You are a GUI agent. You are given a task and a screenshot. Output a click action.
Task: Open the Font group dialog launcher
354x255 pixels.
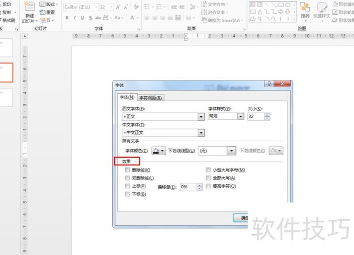[x=139, y=29]
